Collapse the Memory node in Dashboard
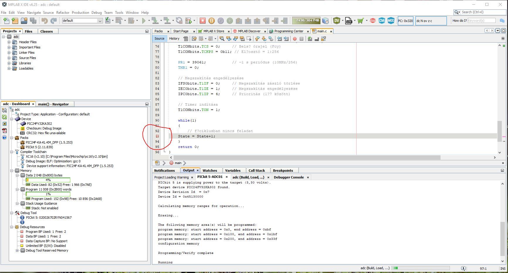The height and width of the screenshot is (273, 508). [12, 171]
